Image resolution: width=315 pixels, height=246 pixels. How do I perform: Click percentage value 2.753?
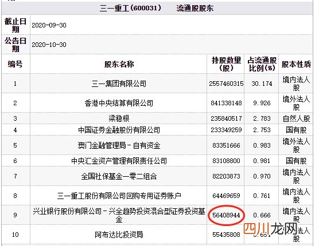point(262,130)
